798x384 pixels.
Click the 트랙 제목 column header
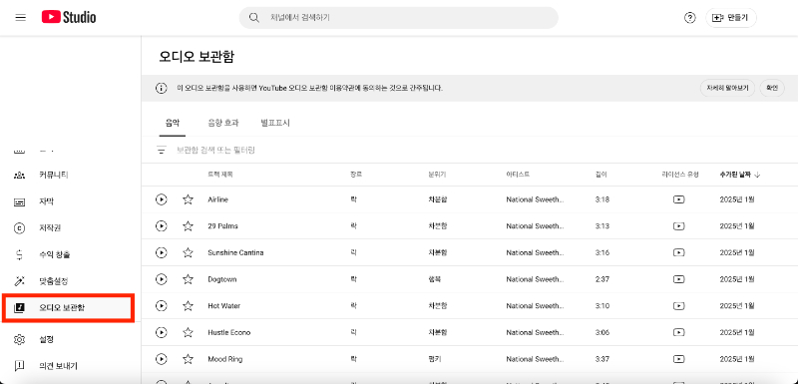click(220, 175)
